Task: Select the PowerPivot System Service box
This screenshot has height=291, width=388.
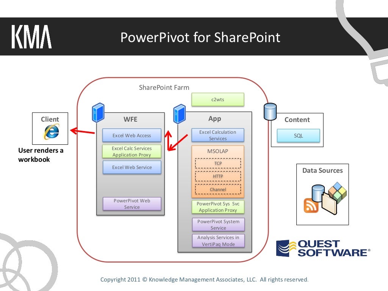Action: point(218,224)
